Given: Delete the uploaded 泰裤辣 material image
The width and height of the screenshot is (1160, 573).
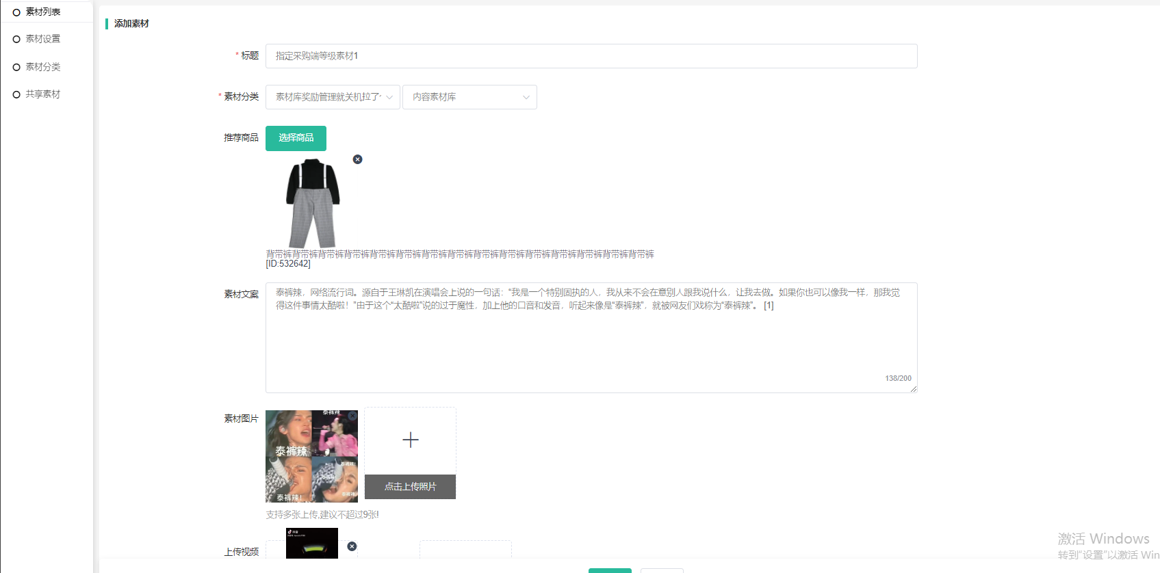Looking at the screenshot, I should point(352,416).
